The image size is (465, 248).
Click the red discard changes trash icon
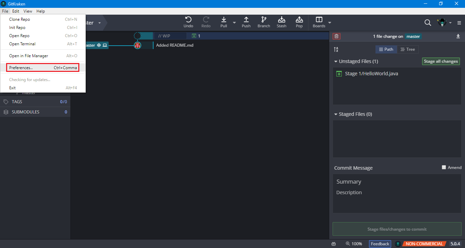(337, 36)
